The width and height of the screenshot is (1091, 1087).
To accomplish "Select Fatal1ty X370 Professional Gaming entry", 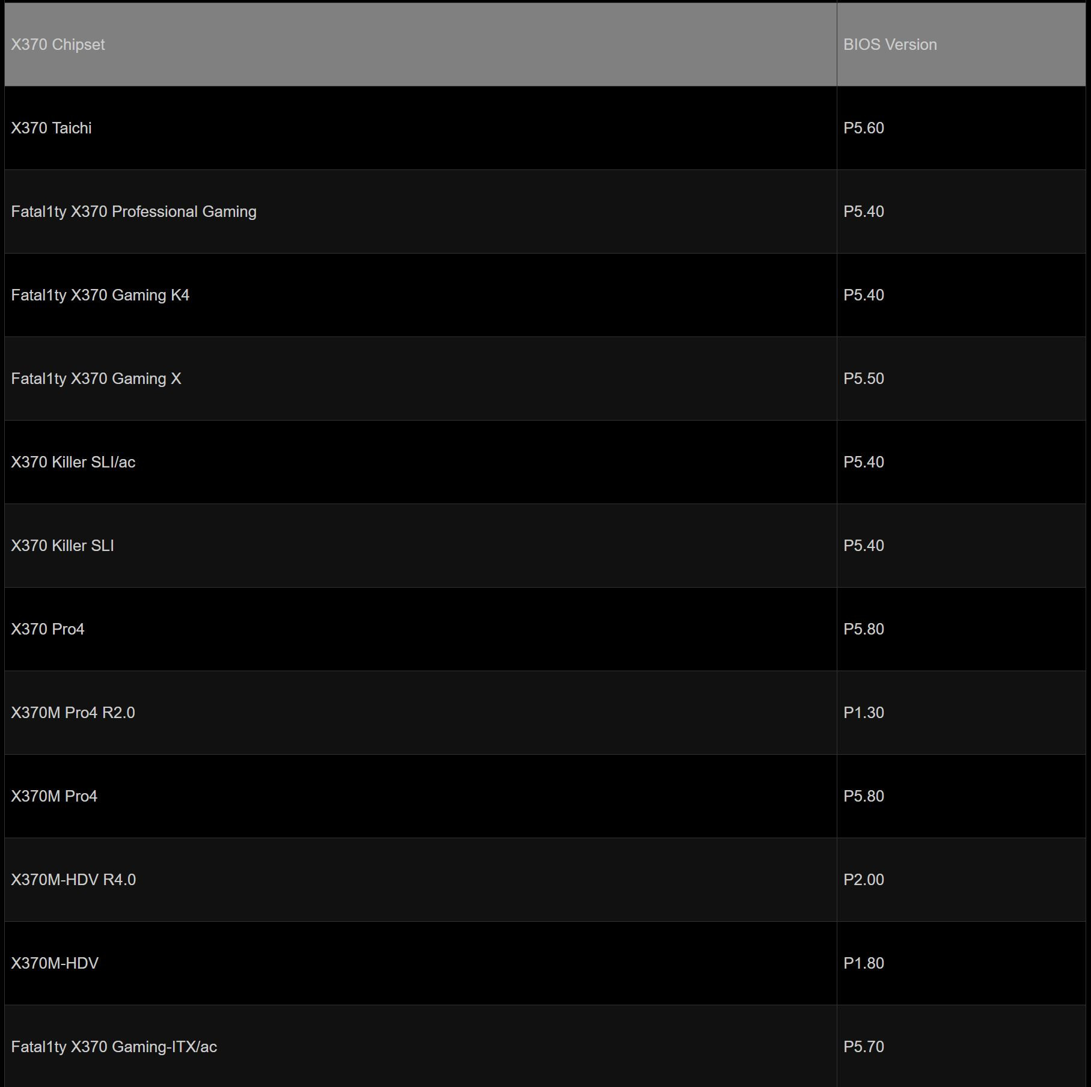I will (x=133, y=212).
